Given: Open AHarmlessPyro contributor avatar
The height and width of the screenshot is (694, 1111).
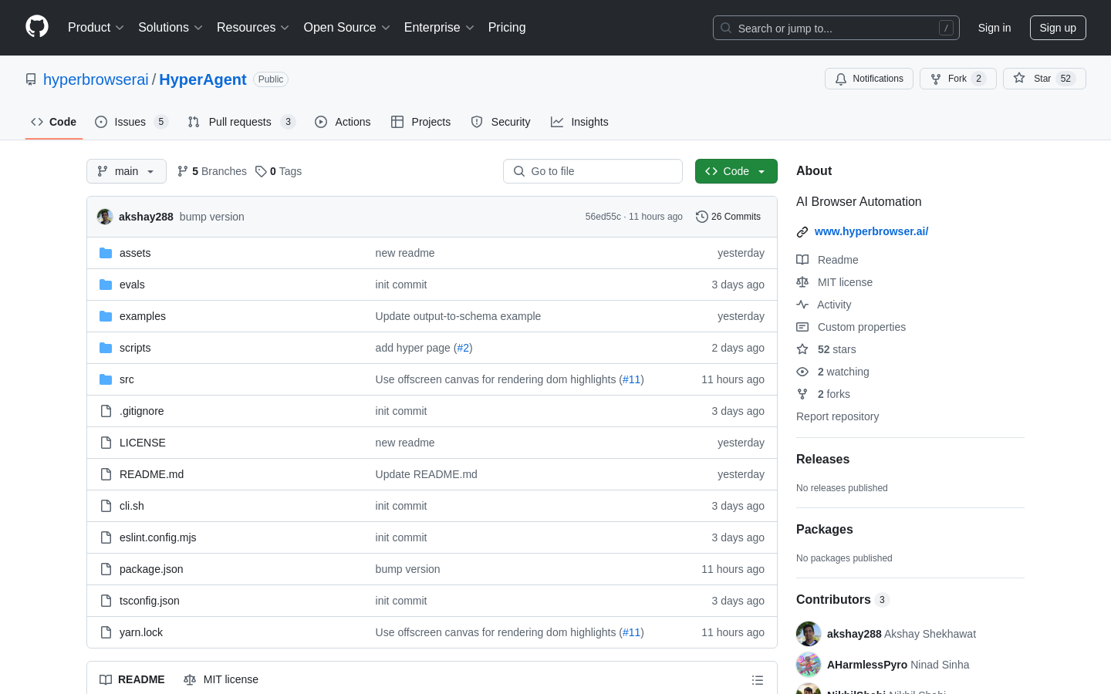Looking at the screenshot, I should (809, 665).
